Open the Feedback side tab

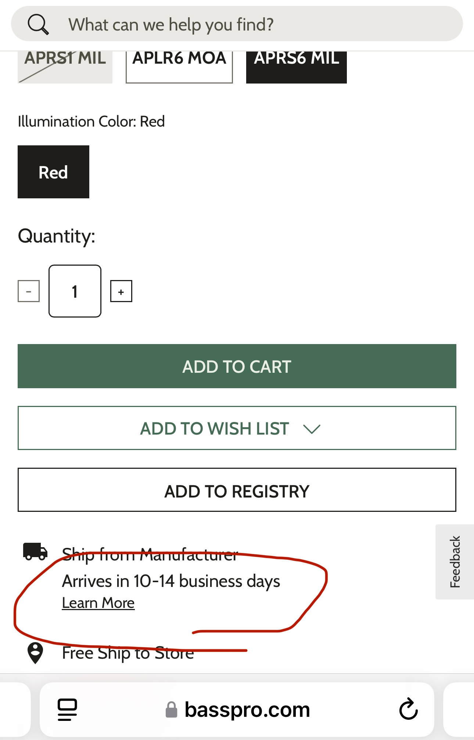pos(455,562)
